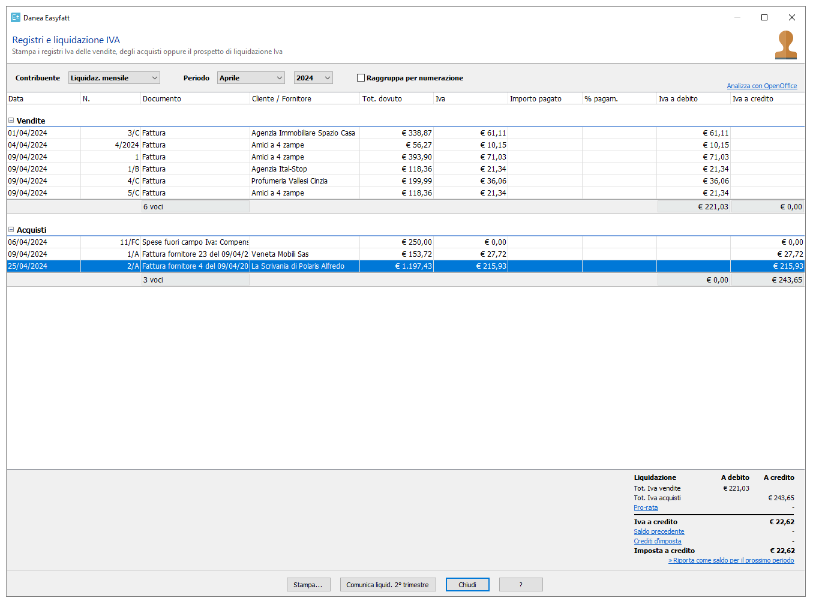Close the Danea Easyfatt window
Image resolution: width=813 pixels, height=604 pixels.
click(792, 17)
